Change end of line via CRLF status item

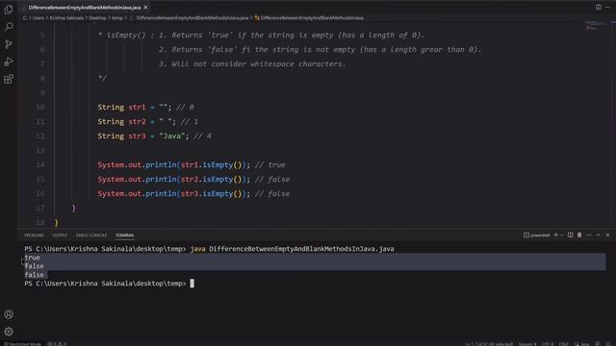coord(564,344)
